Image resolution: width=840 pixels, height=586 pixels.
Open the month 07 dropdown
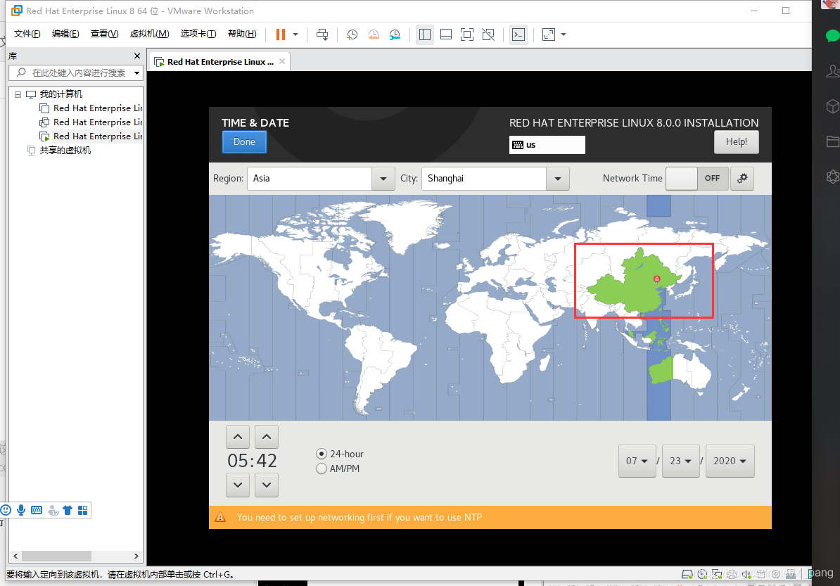(637, 461)
